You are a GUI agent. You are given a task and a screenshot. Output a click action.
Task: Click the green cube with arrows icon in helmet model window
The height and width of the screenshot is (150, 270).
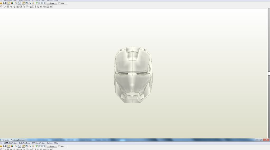(36, 3)
